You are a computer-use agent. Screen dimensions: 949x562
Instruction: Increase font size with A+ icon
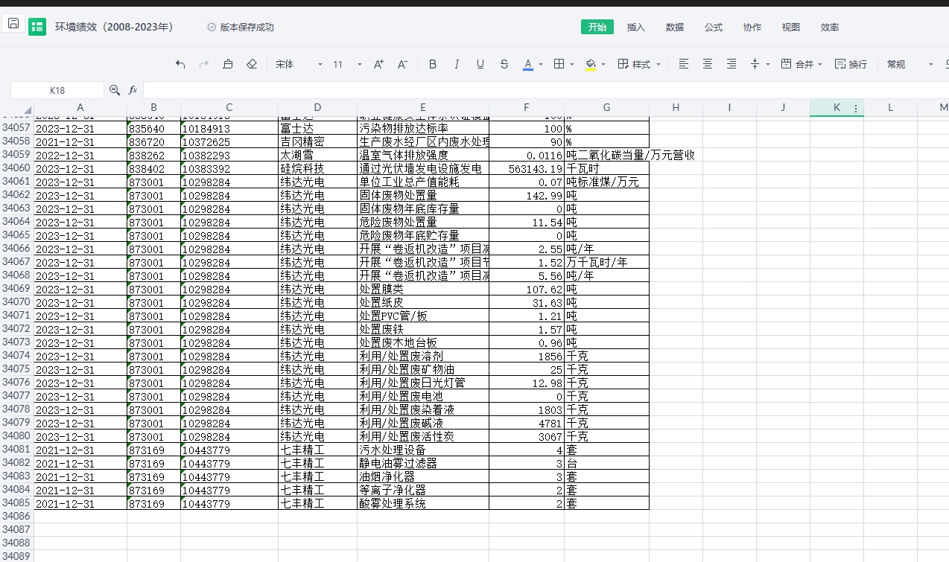[x=378, y=65]
